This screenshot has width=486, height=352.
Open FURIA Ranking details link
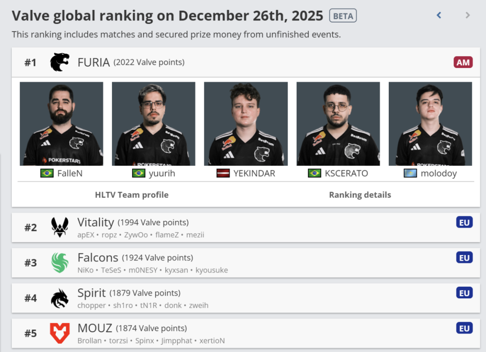(360, 195)
